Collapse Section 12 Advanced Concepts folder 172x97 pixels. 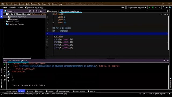(4, 14)
